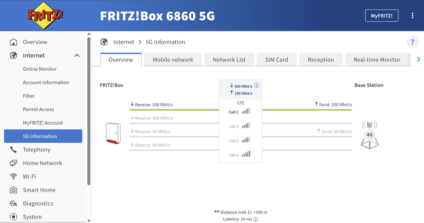Switch to the SIM Card tab
The height and width of the screenshot is (223, 424).
click(276, 59)
